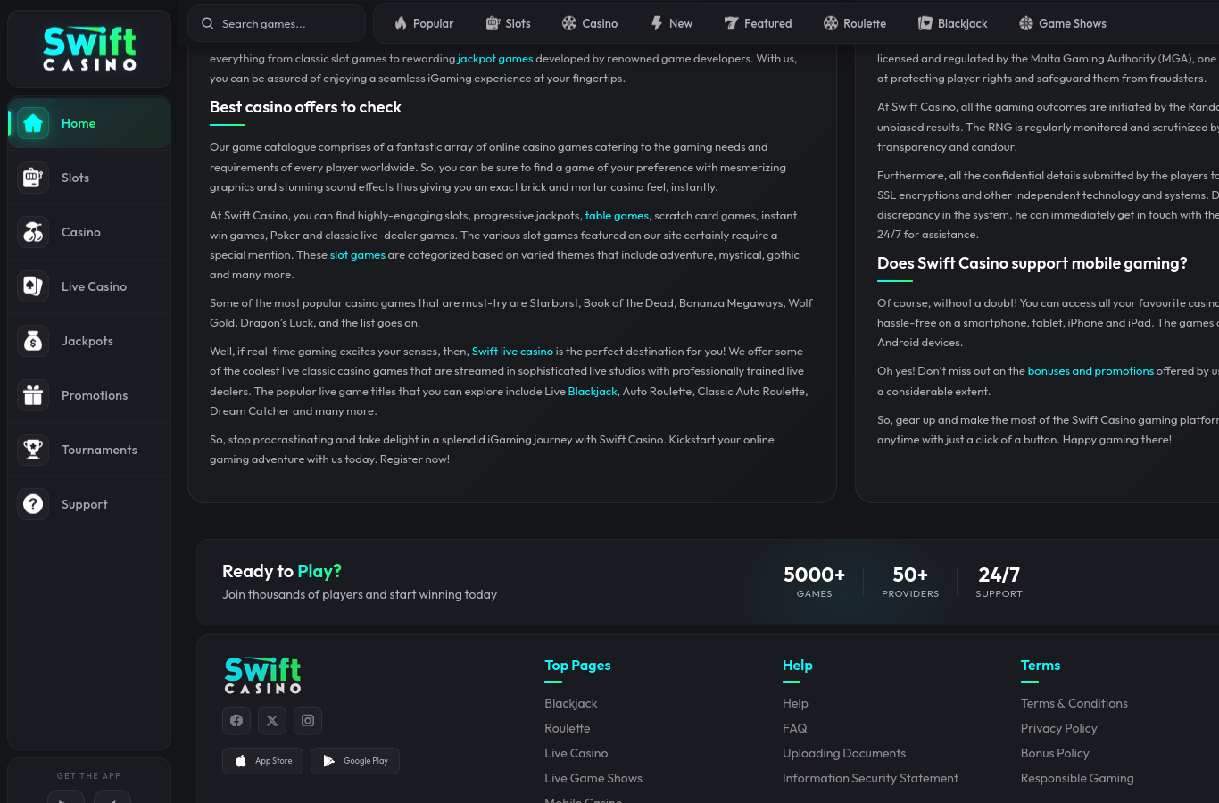This screenshot has height=803, width=1219.
Task: Open the bonuses and promotions link
Action: click(1090, 371)
